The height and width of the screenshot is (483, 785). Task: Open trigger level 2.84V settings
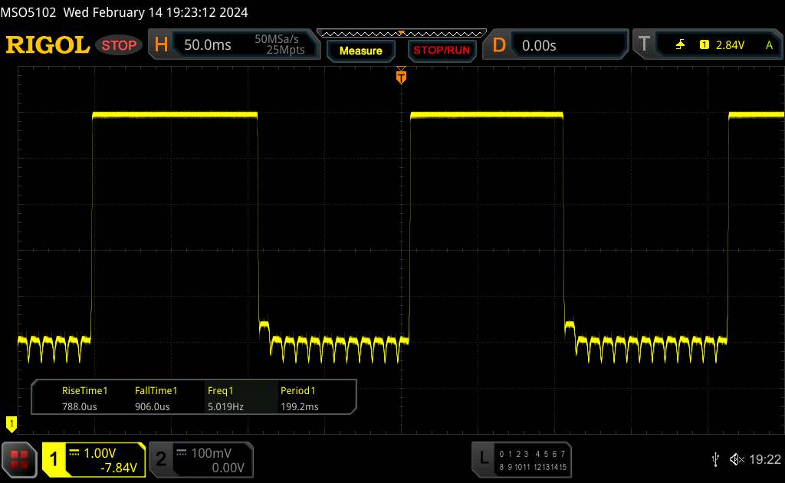(x=730, y=45)
